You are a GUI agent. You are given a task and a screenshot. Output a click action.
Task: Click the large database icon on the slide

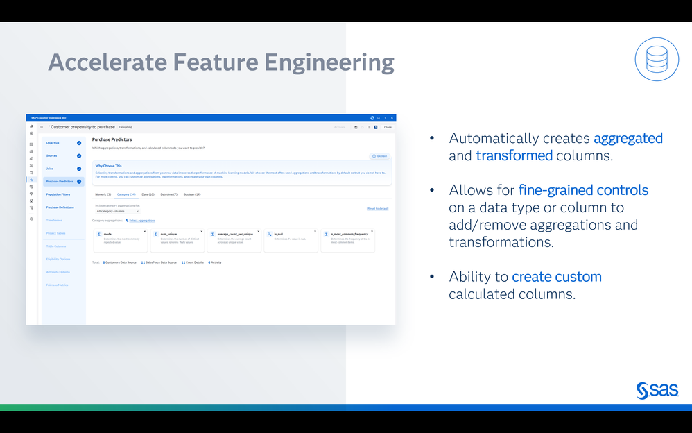pos(657,59)
